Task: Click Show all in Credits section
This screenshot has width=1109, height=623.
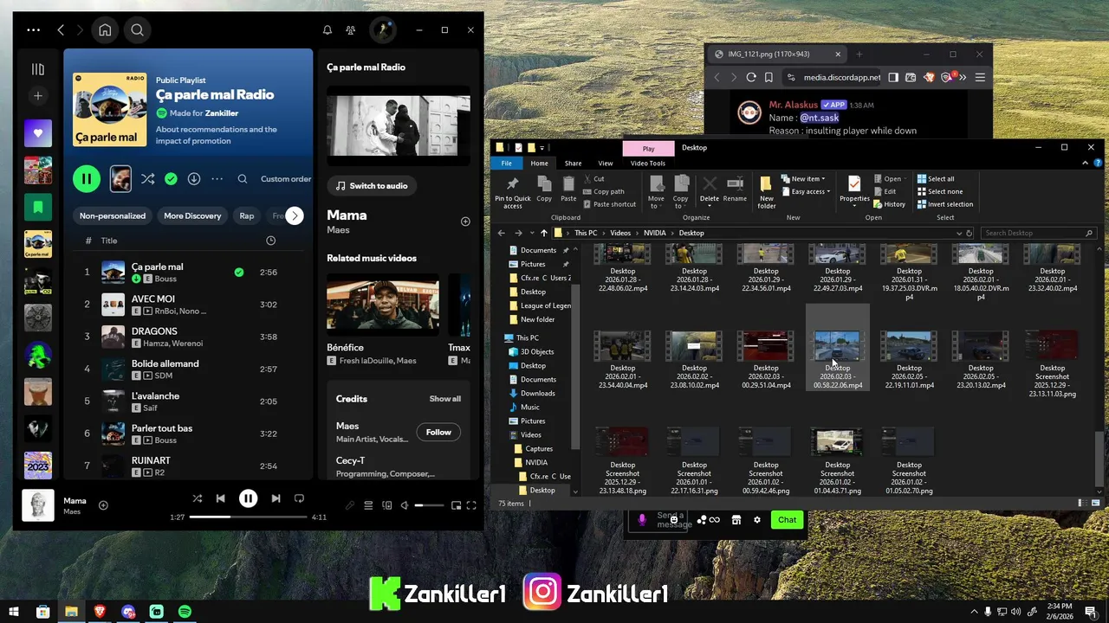Action: (445, 399)
